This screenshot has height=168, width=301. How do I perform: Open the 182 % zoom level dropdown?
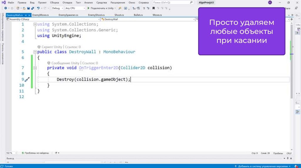[15, 153]
